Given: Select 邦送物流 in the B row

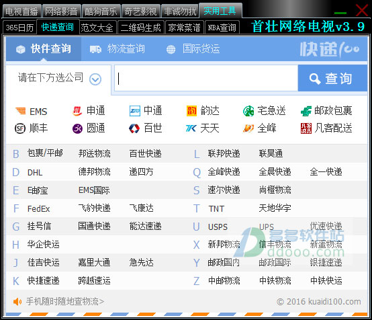Looking at the screenshot, I should click(95, 154).
